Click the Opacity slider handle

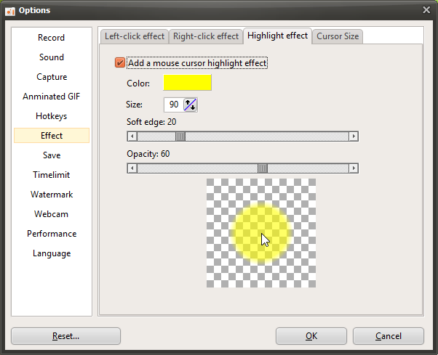click(263, 168)
